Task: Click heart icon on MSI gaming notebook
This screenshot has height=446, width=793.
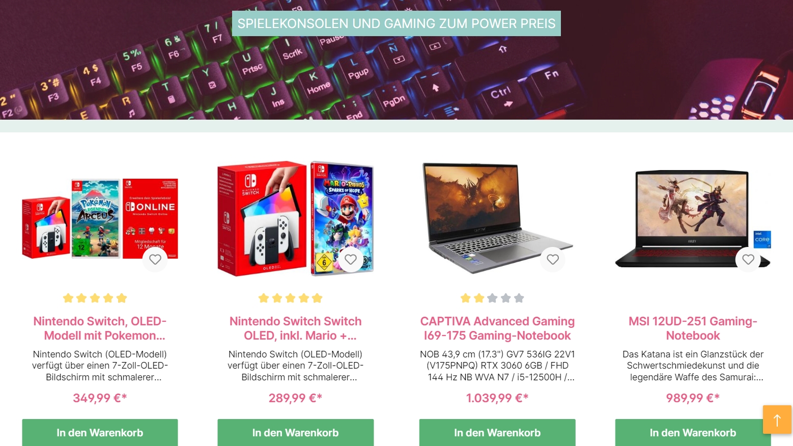Action: pos(748,259)
